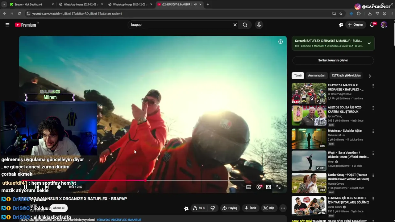395x222 pixels.
Task: Open the player settings gear
Action: click(259, 187)
